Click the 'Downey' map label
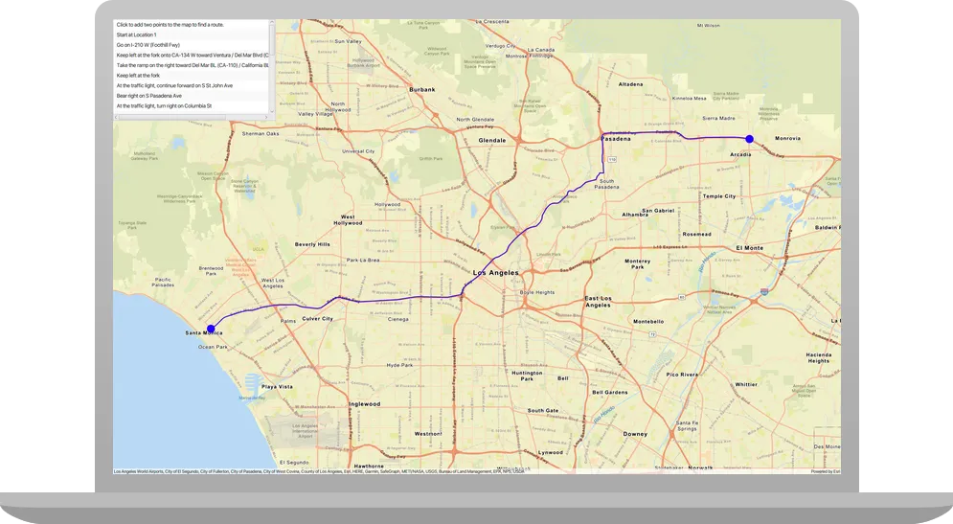Image resolution: width=953 pixels, height=524 pixels. pyautogui.click(x=635, y=434)
